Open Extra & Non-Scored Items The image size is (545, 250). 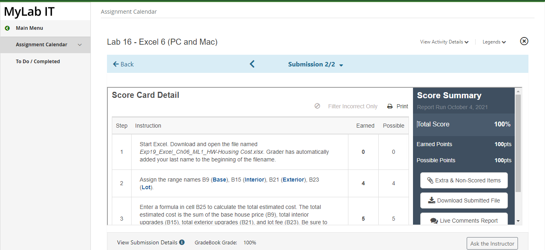tap(464, 180)
